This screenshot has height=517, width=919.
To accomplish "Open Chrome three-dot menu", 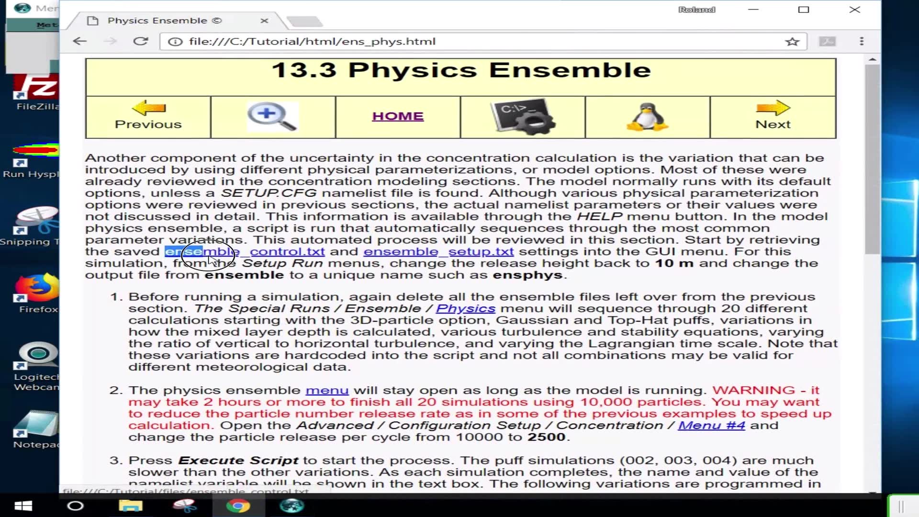I will coord(862,42).
